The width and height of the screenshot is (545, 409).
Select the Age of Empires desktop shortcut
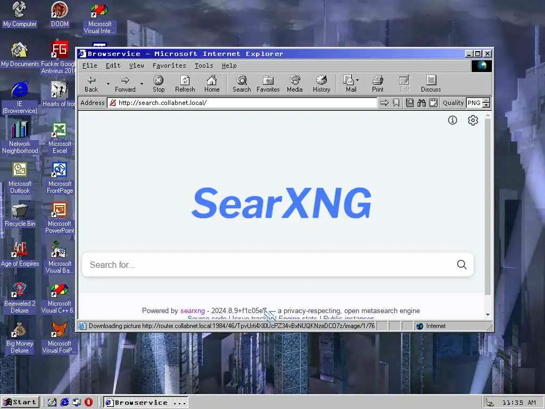click(x=20, y=255)
